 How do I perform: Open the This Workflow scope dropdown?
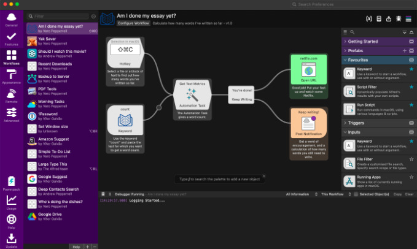(336, 194)
